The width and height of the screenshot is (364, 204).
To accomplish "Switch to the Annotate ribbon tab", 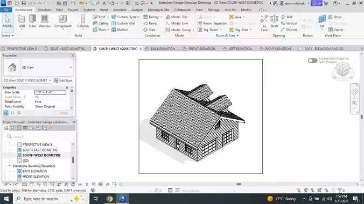I will (120, 10).
